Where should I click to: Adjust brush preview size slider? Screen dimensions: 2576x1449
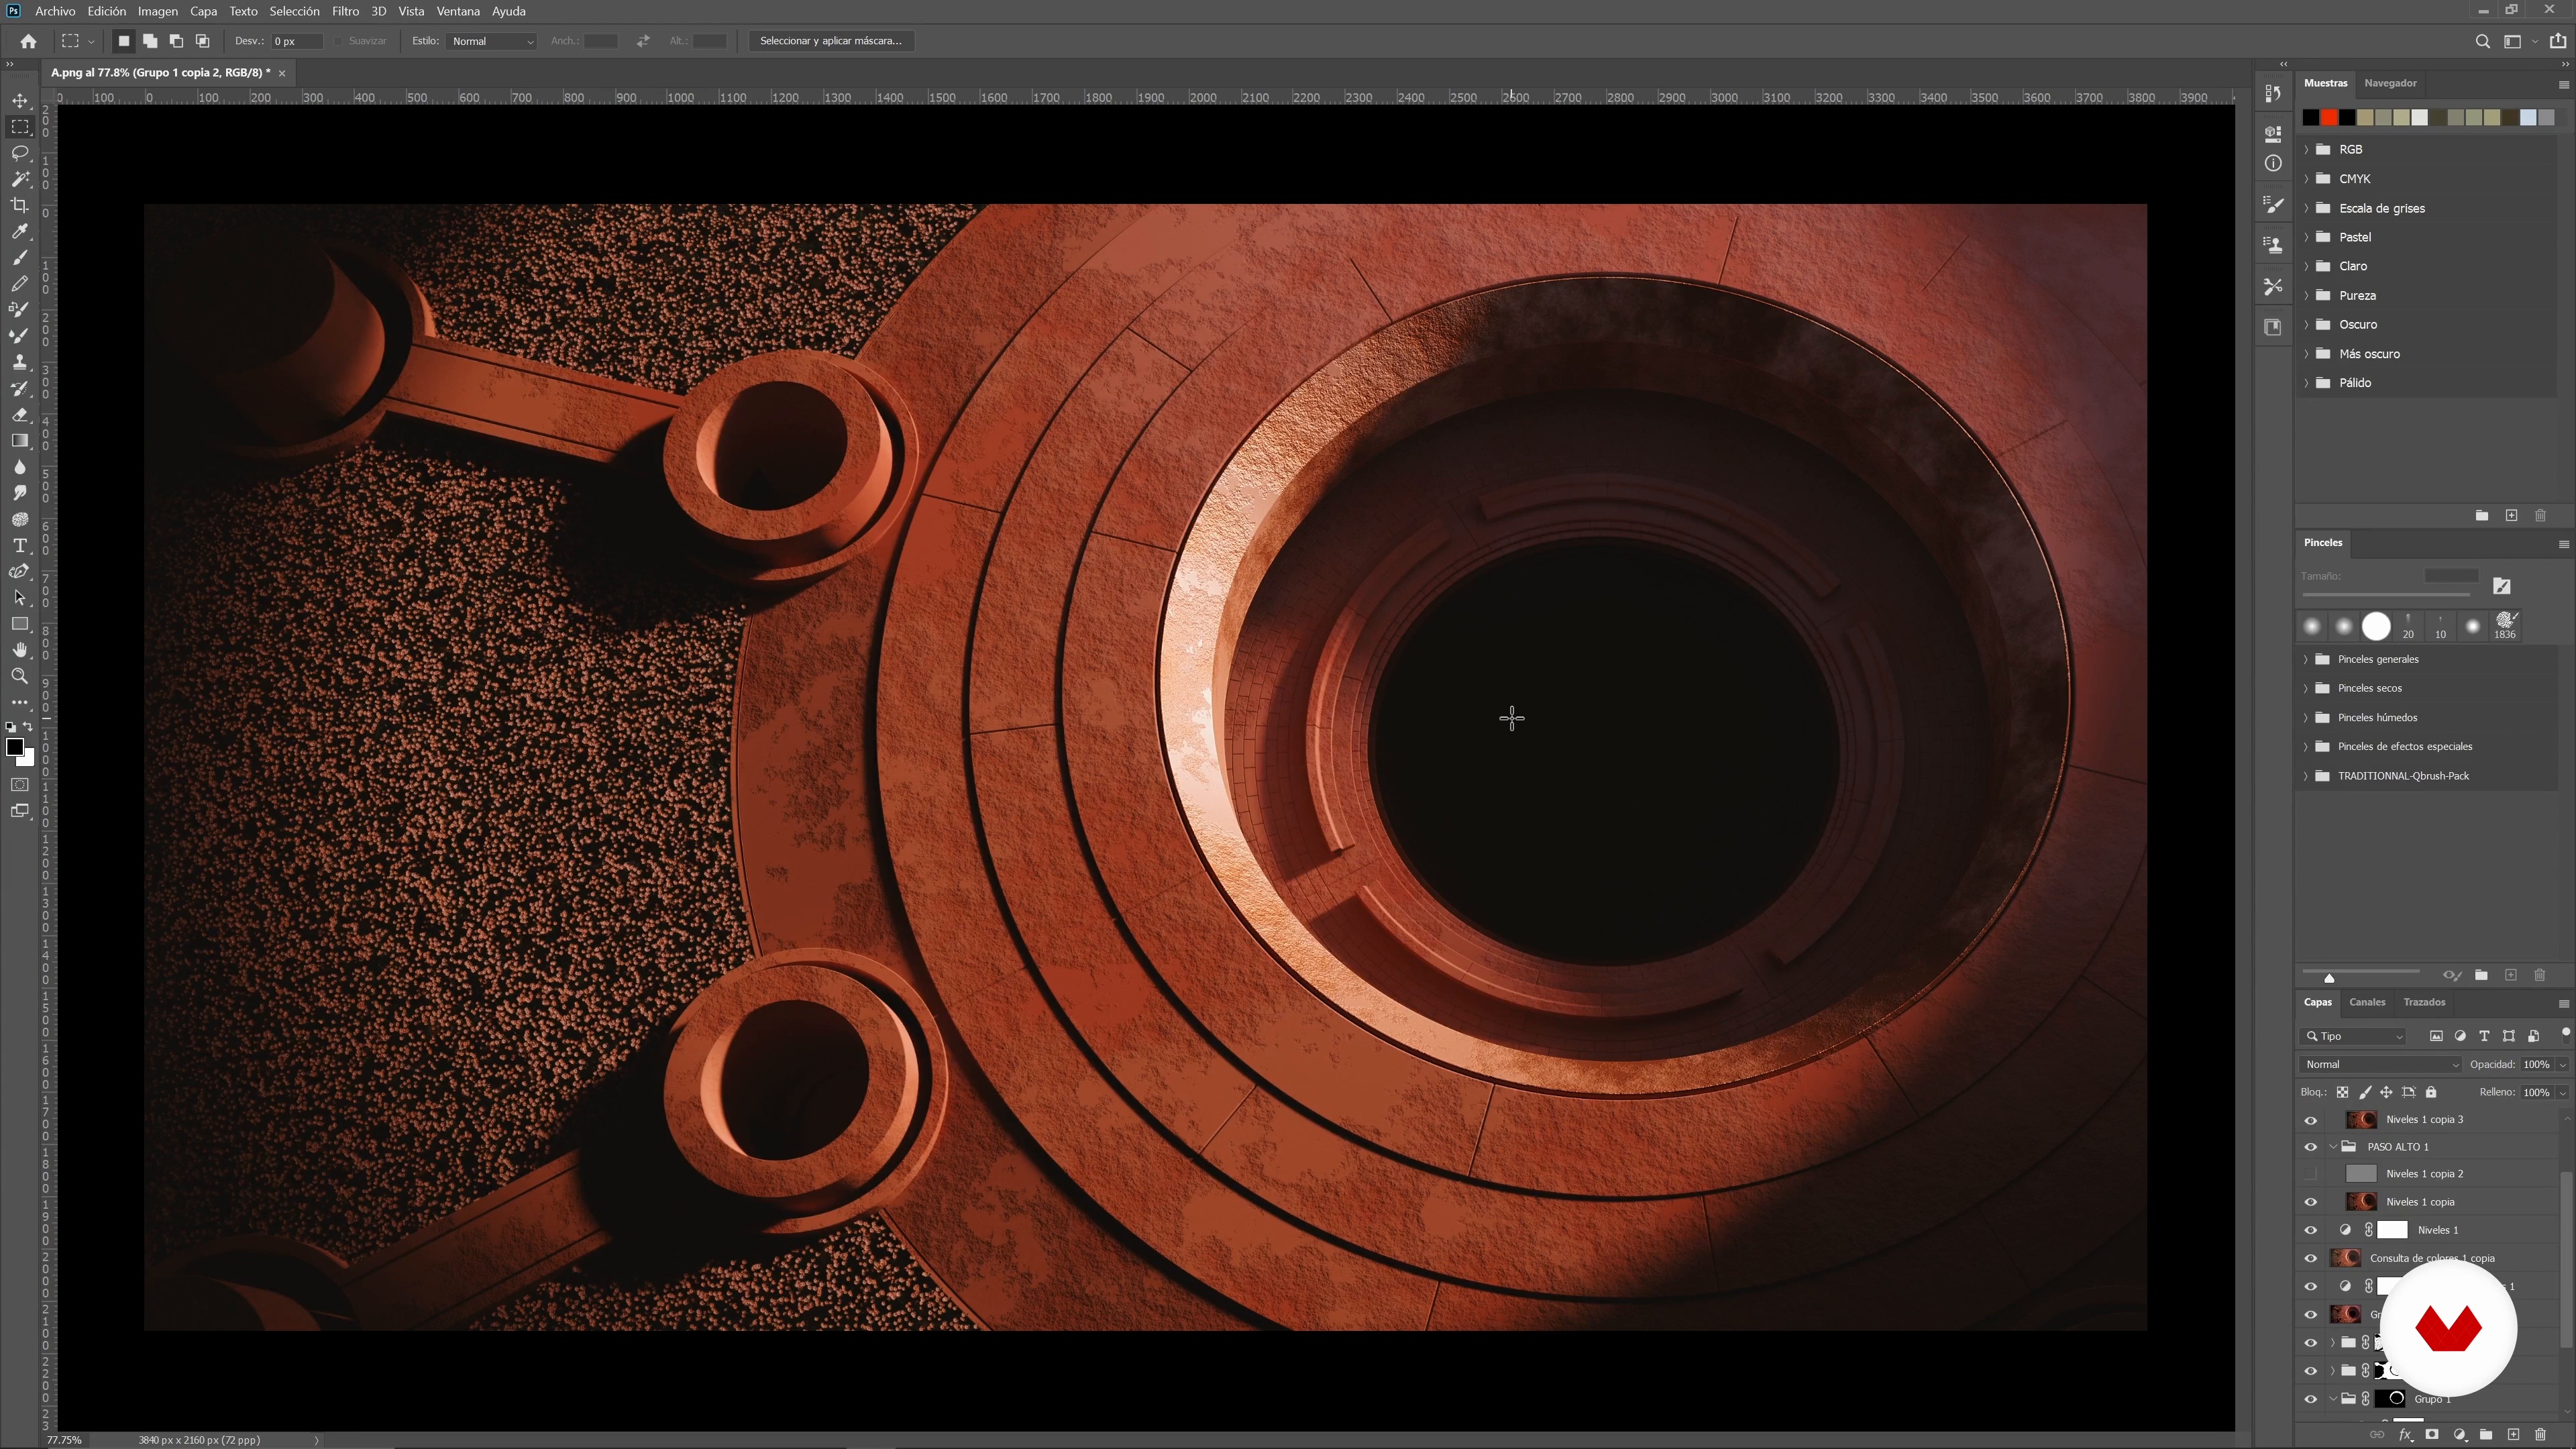point(2329,977)
